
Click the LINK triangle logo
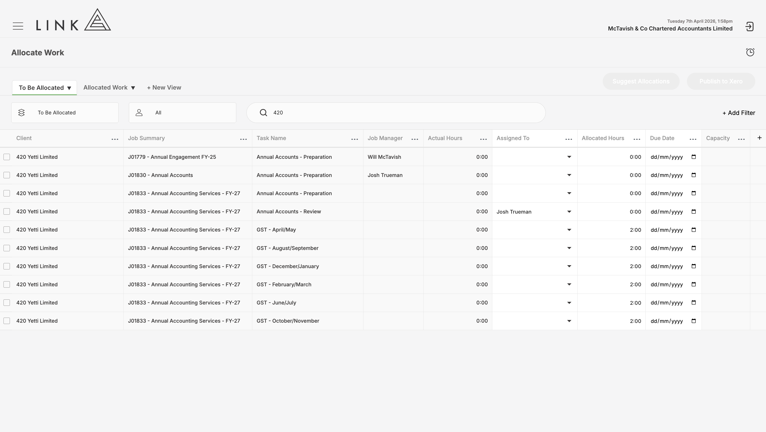pyautogui.click(x=98, y=20)
